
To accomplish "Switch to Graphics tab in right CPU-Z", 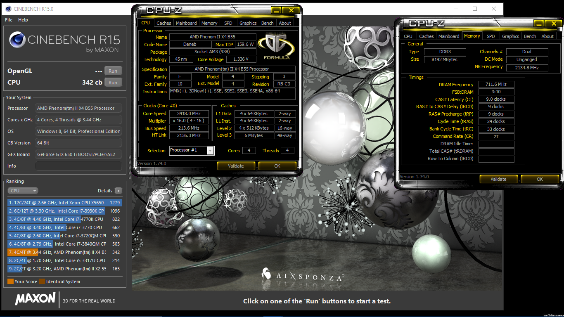I will tap(511, 36).
